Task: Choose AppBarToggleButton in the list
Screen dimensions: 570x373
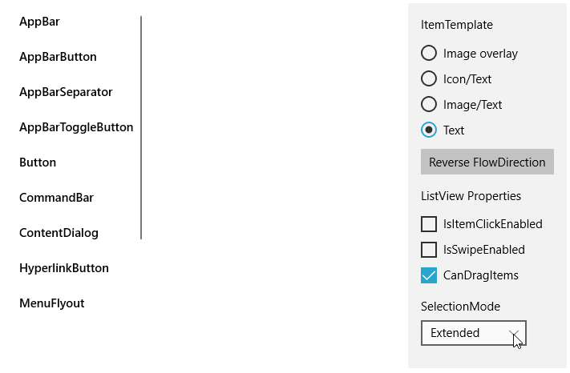Action: 76,127
